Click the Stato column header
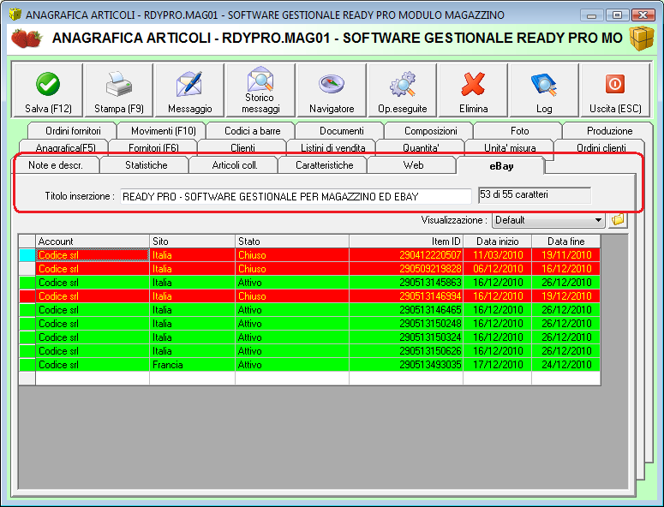Screen dimensions: 664x507 click(x=292, y=242)
